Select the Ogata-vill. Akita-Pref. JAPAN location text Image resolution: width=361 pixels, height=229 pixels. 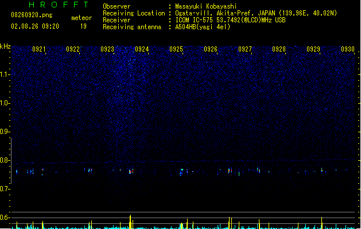[256, 13]
